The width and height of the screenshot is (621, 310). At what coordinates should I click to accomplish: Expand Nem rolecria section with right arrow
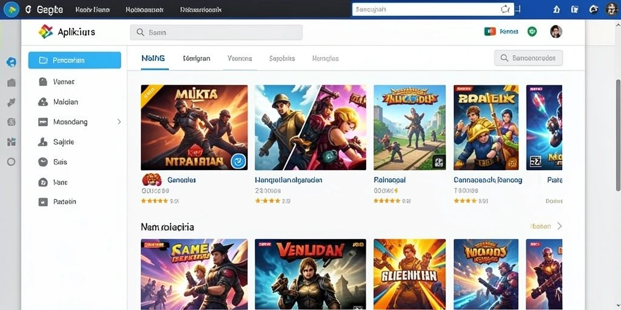pyautogui.click(x=559, y=226)
